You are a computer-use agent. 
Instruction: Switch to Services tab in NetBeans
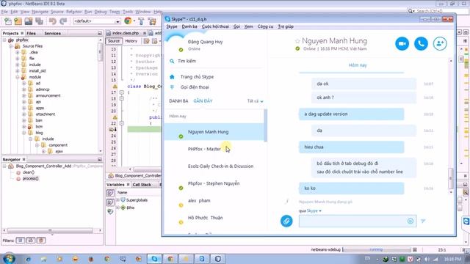[52, 33]
